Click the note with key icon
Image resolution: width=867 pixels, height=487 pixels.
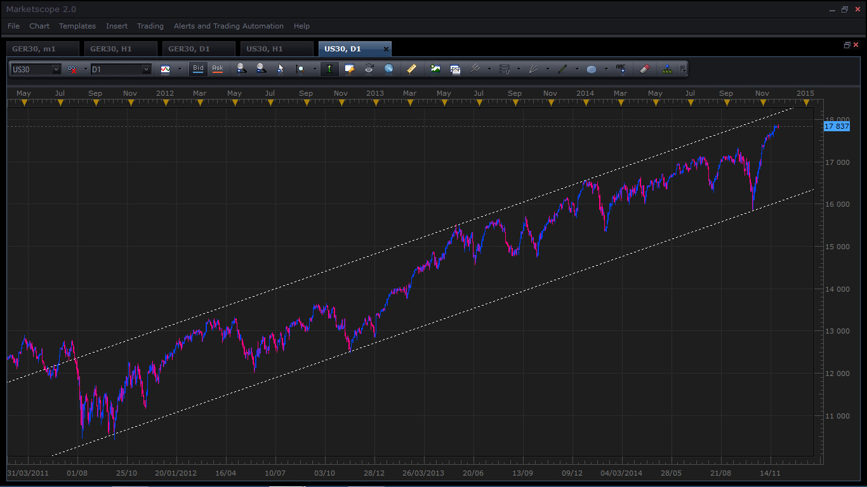349,69
